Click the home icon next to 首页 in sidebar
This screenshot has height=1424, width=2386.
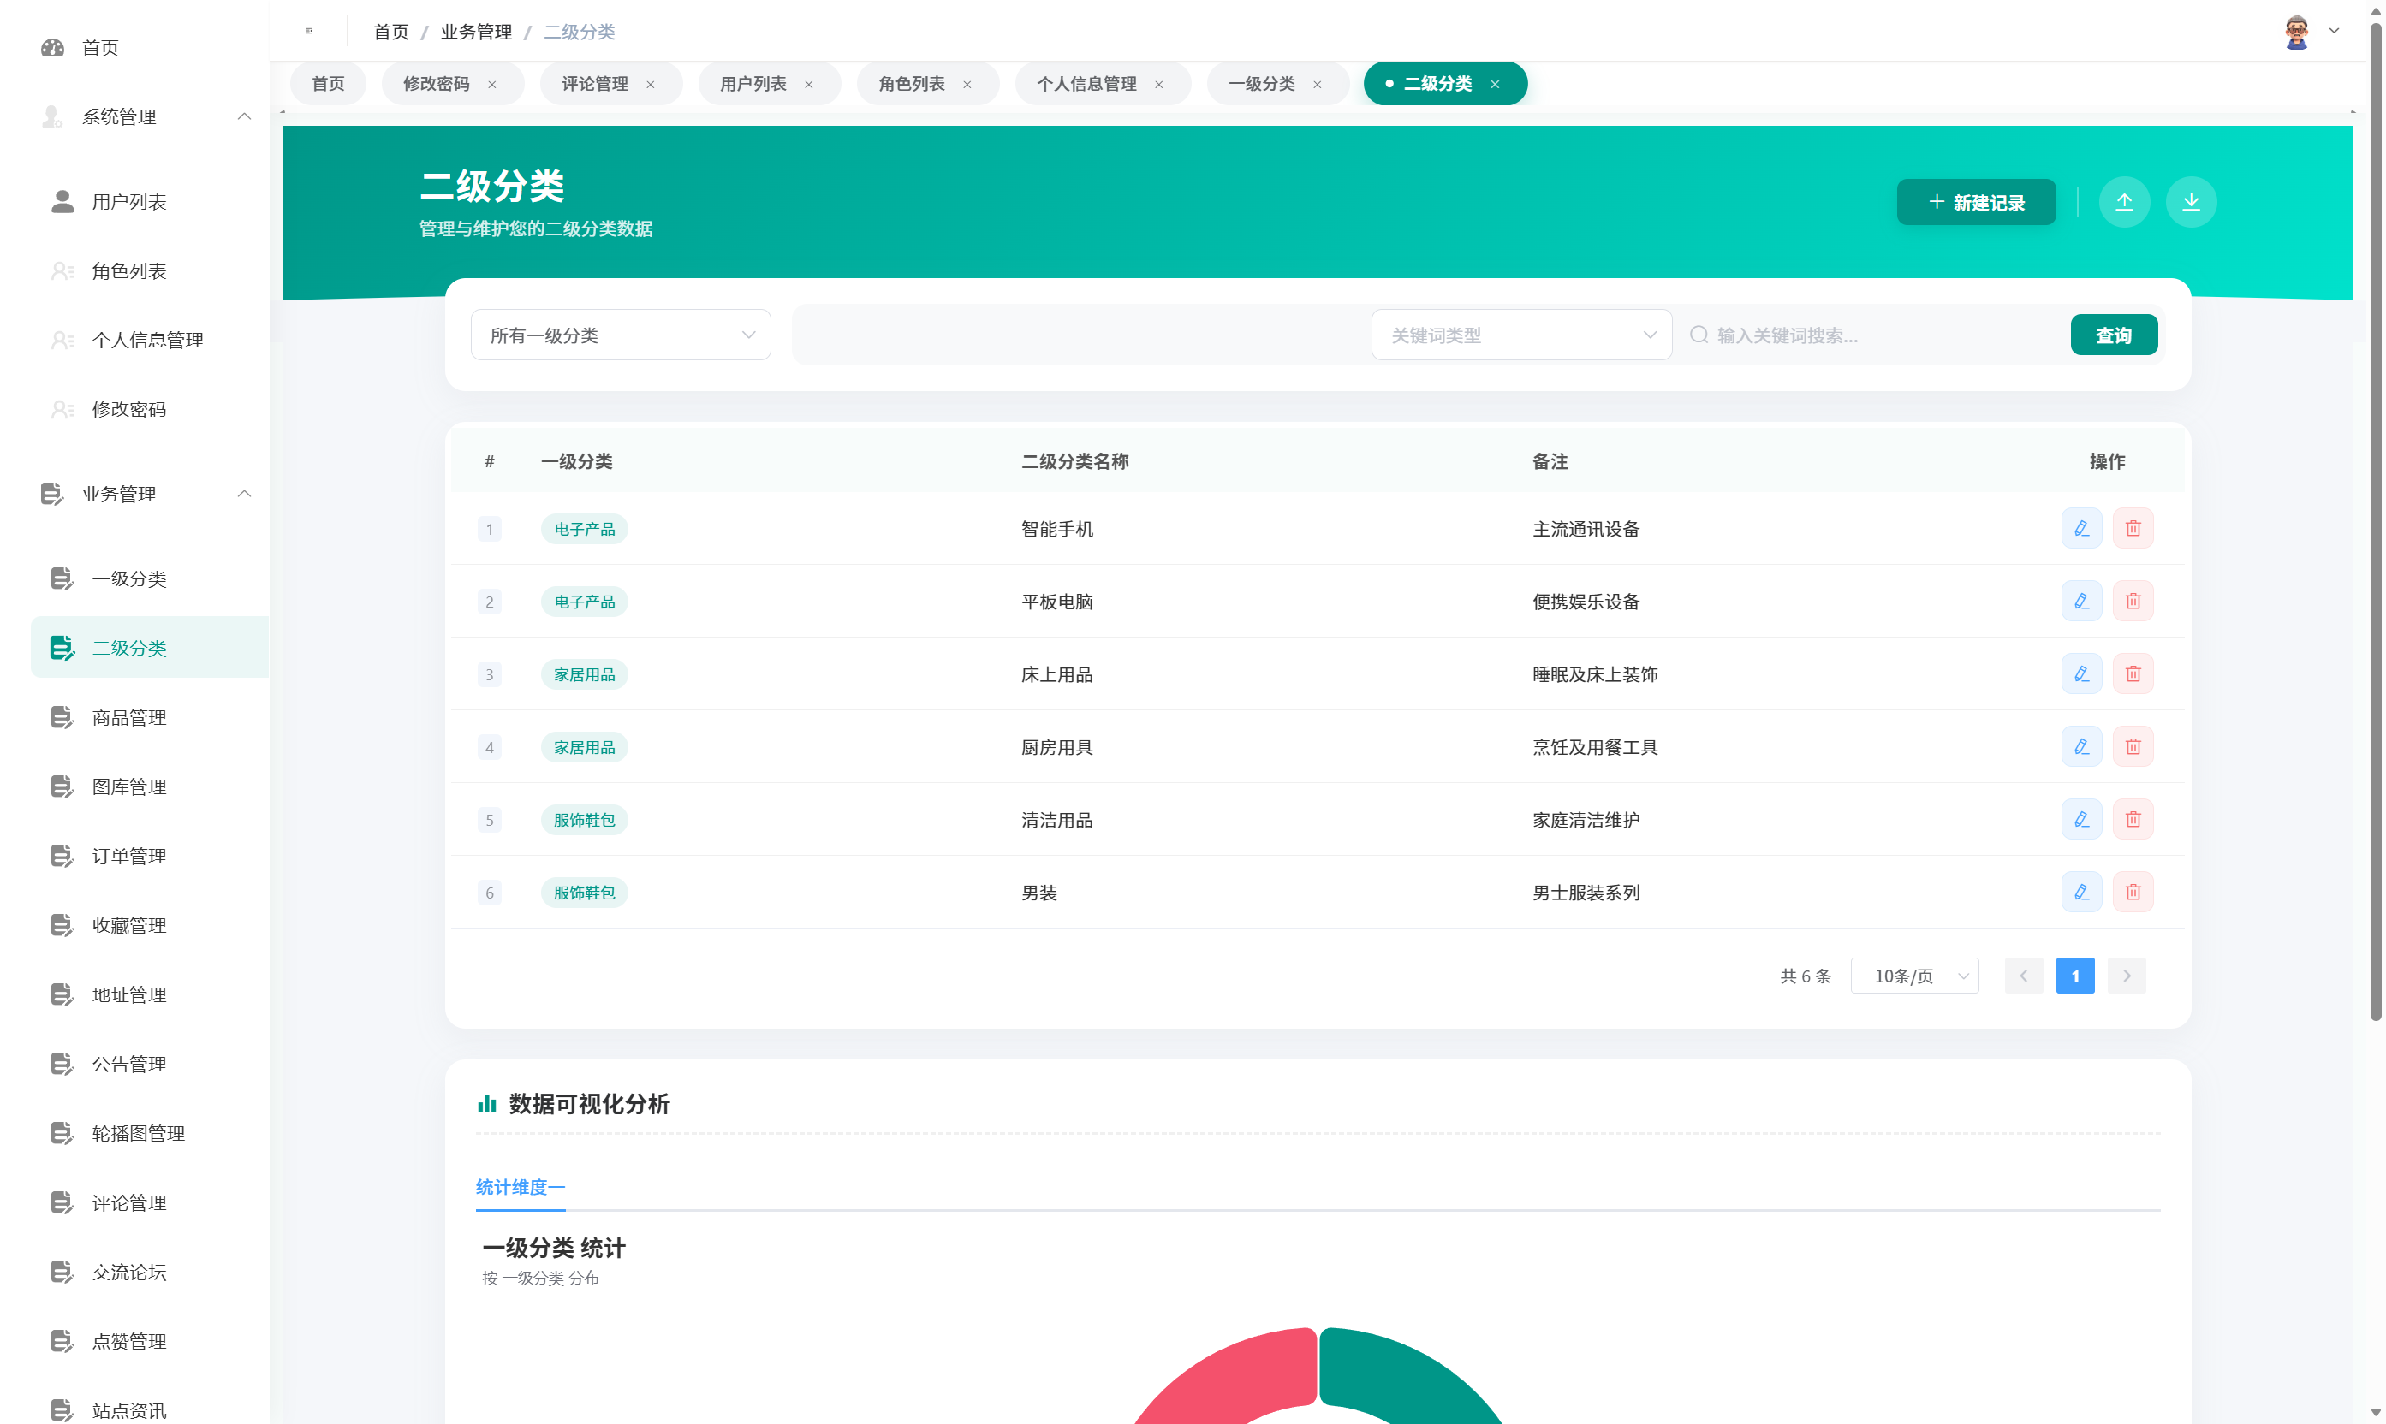pyautogui.click(x=53, y=47)
